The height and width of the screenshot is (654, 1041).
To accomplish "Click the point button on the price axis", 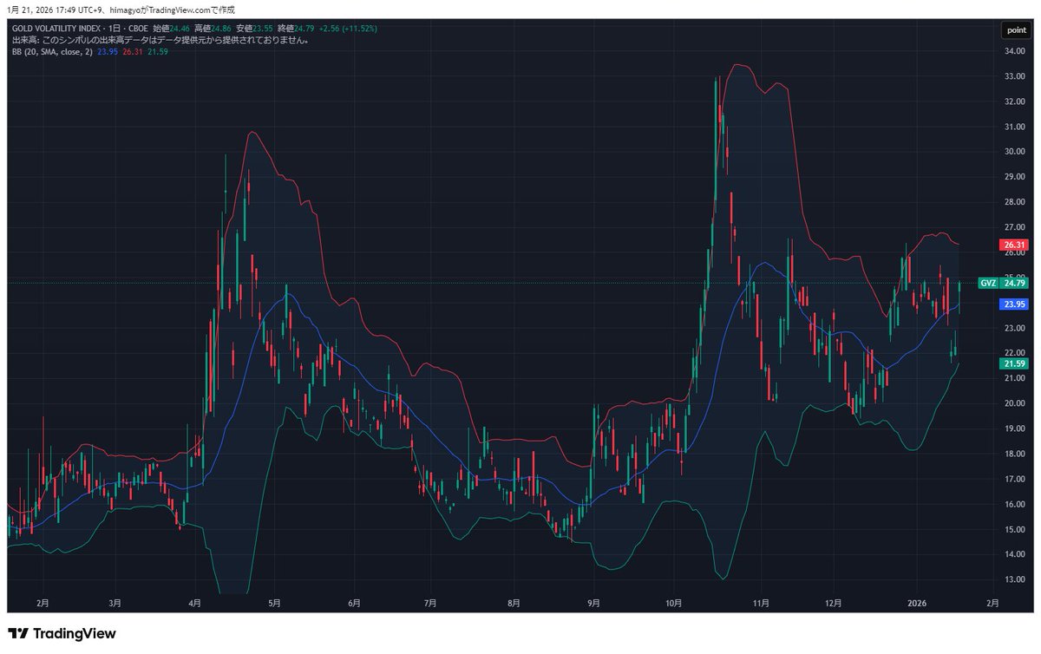I will 1015,30.
